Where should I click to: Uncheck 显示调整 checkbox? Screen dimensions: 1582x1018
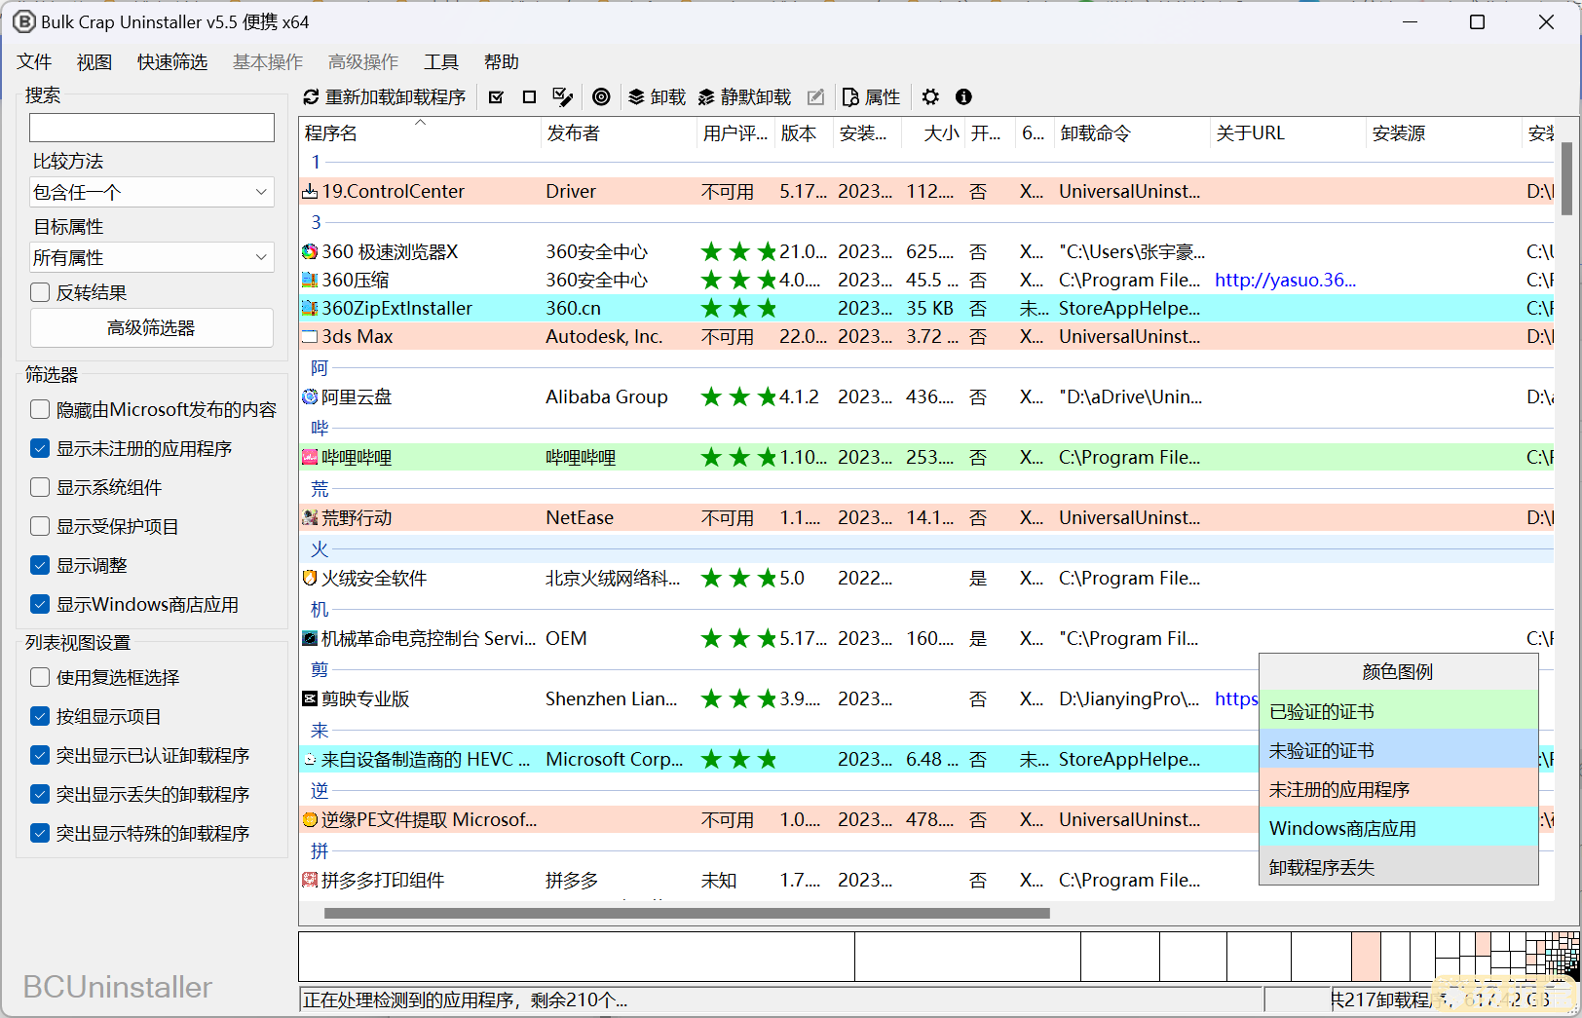point(40,565)
